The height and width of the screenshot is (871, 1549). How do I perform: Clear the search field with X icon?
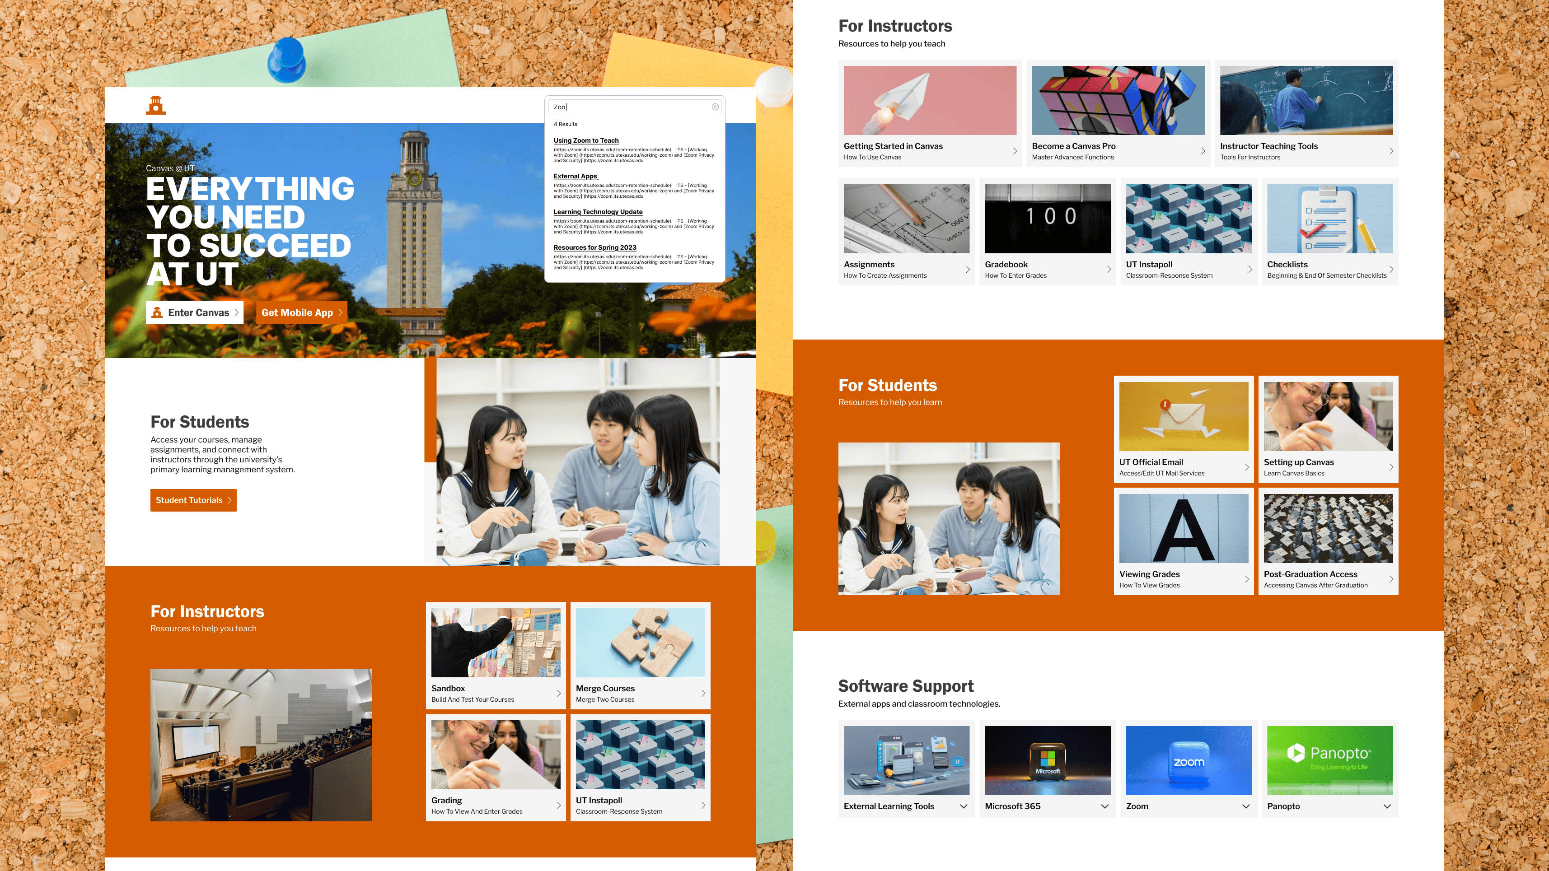tap(715, 107)
